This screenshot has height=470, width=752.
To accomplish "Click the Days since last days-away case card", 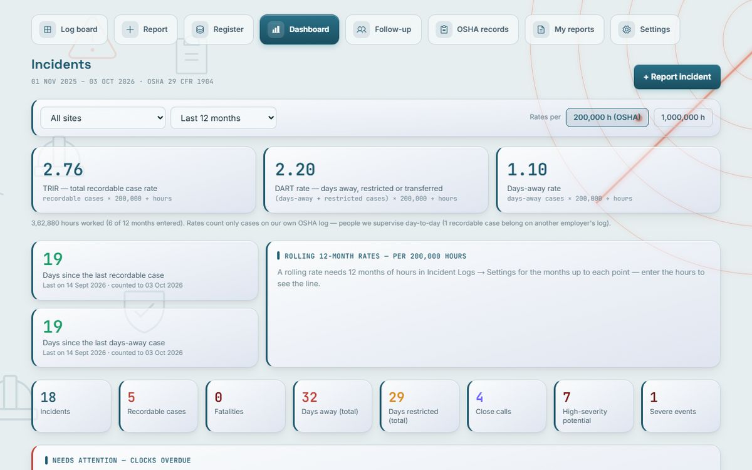I will (x=145, y=338).
